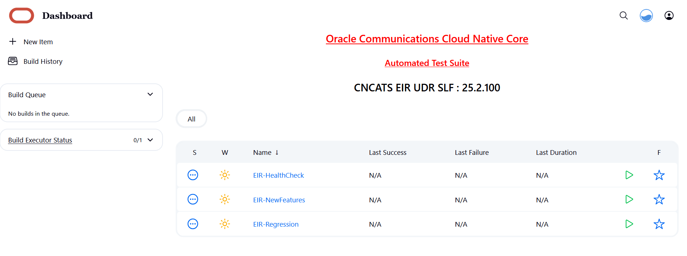
Task: Sort by the W weather column
Action: tap(225, 153)
